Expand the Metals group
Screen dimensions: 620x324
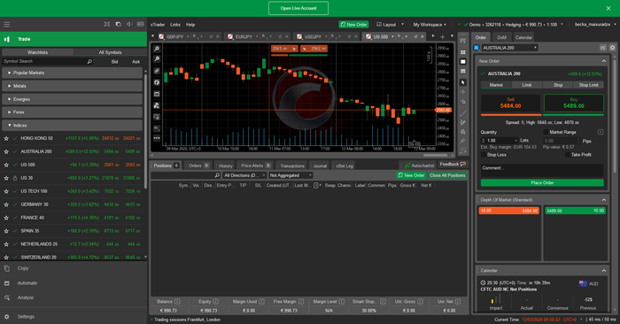[x=72, y=86]
